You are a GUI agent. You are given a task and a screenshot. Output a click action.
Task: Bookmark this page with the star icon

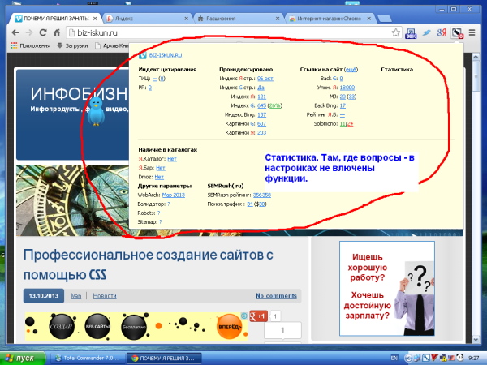[396, 33]
